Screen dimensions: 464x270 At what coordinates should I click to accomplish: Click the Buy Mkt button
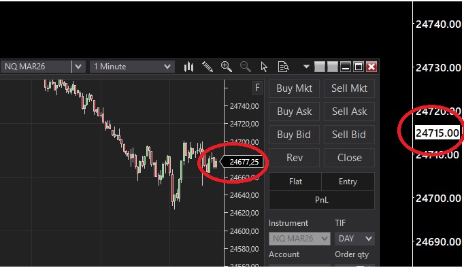point(294,88)
